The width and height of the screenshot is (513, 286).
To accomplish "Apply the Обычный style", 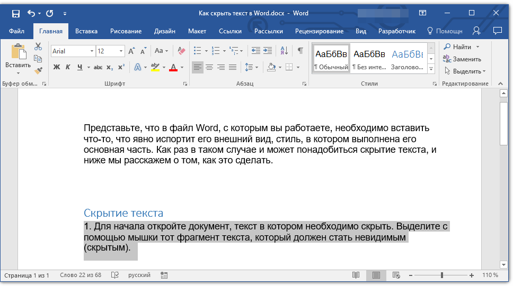I will 331,58.
